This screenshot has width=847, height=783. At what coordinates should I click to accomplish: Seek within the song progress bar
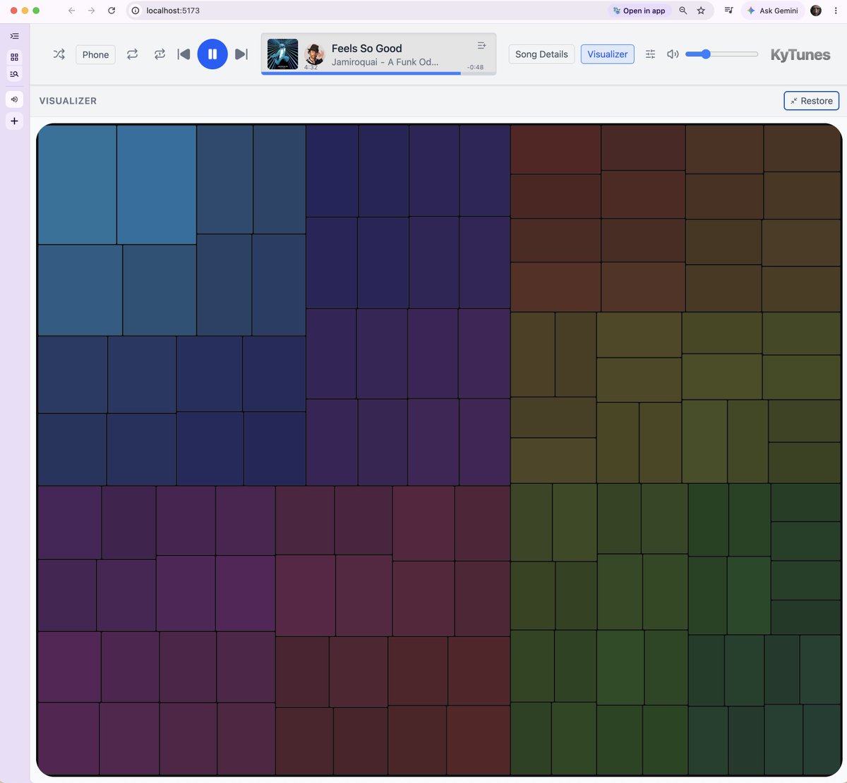pos(378,73)
